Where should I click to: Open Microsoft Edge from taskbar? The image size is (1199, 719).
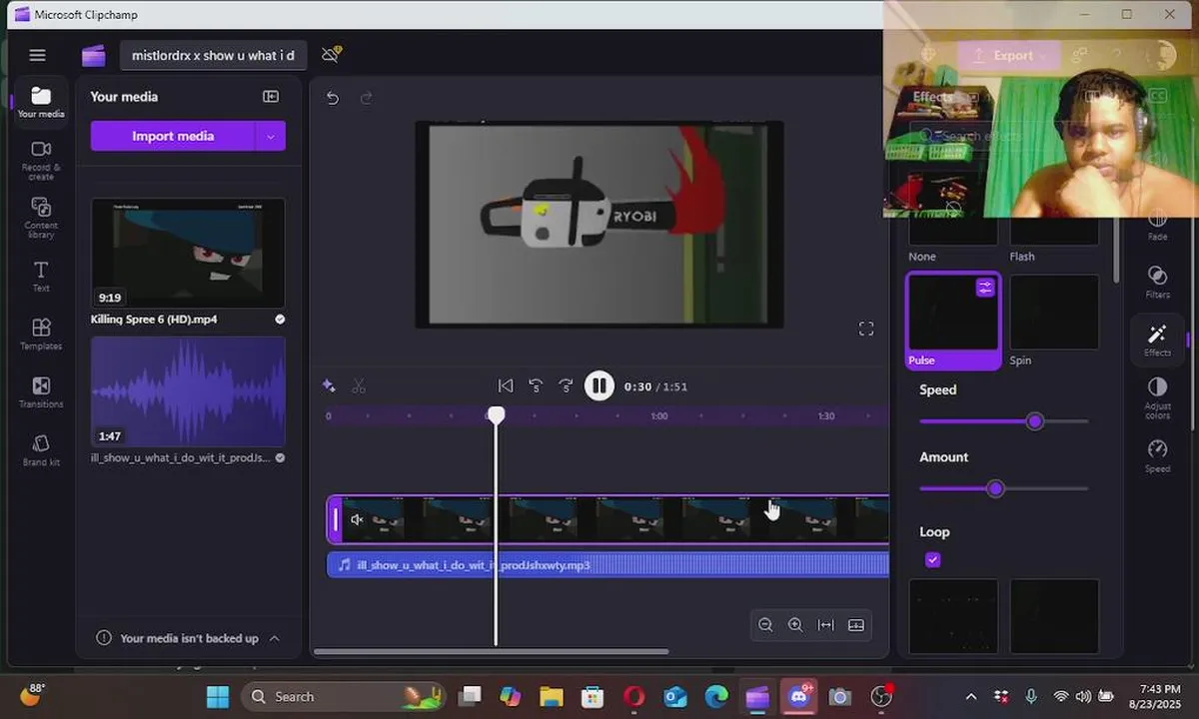[716, 696]
